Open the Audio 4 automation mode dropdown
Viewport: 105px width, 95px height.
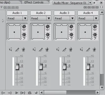click(x=96, y=18)
